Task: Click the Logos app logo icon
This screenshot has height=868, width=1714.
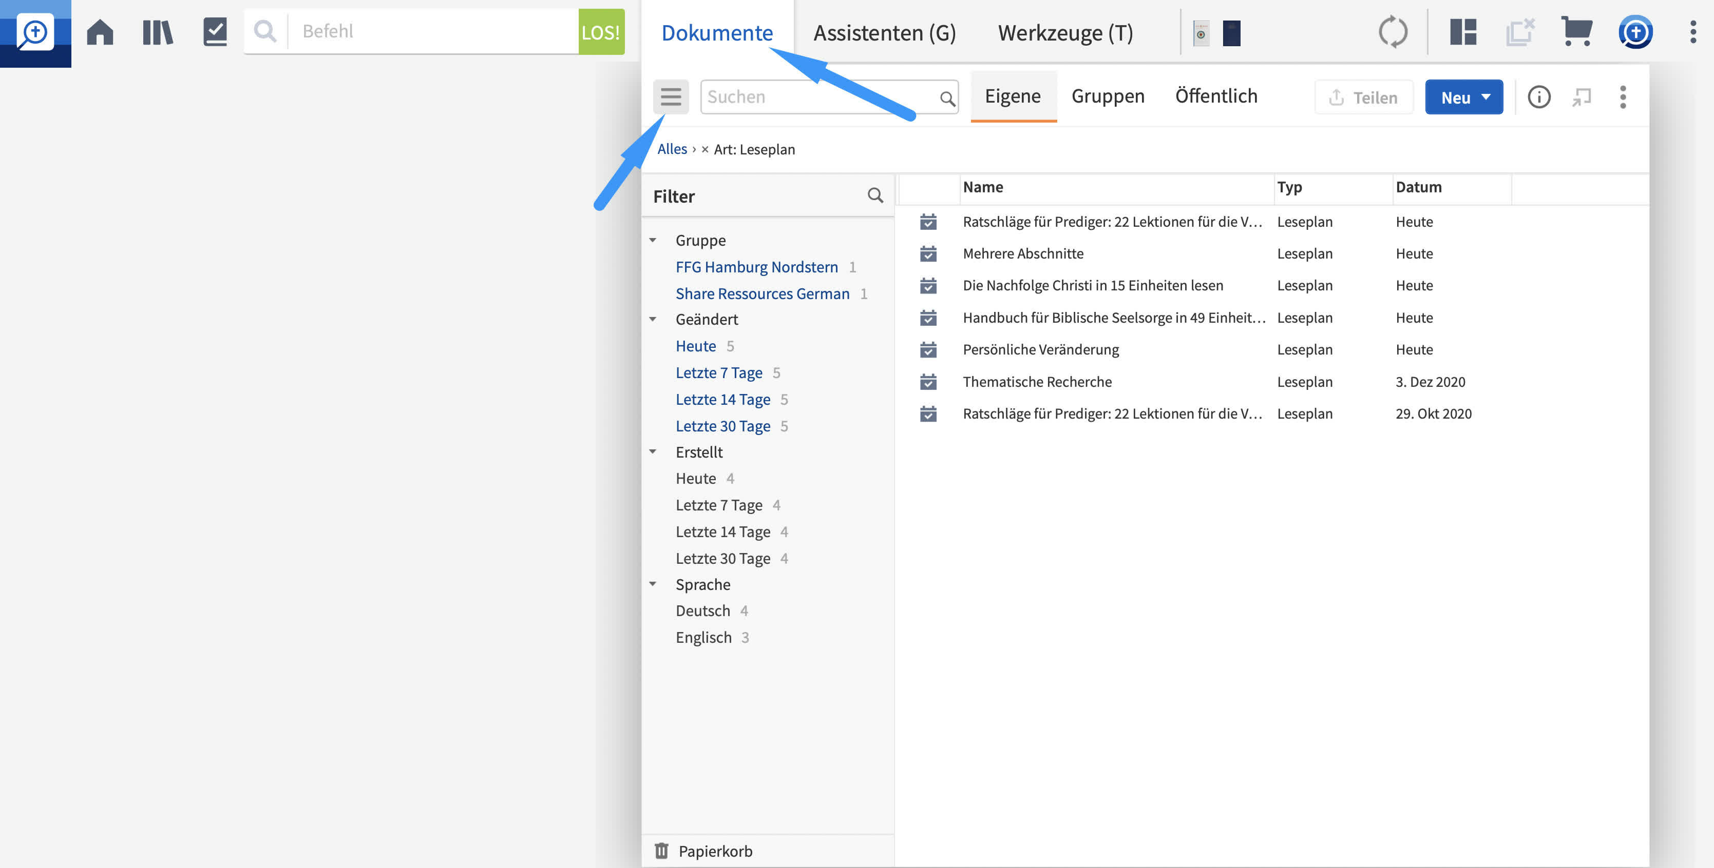Action: coord(34,32)
